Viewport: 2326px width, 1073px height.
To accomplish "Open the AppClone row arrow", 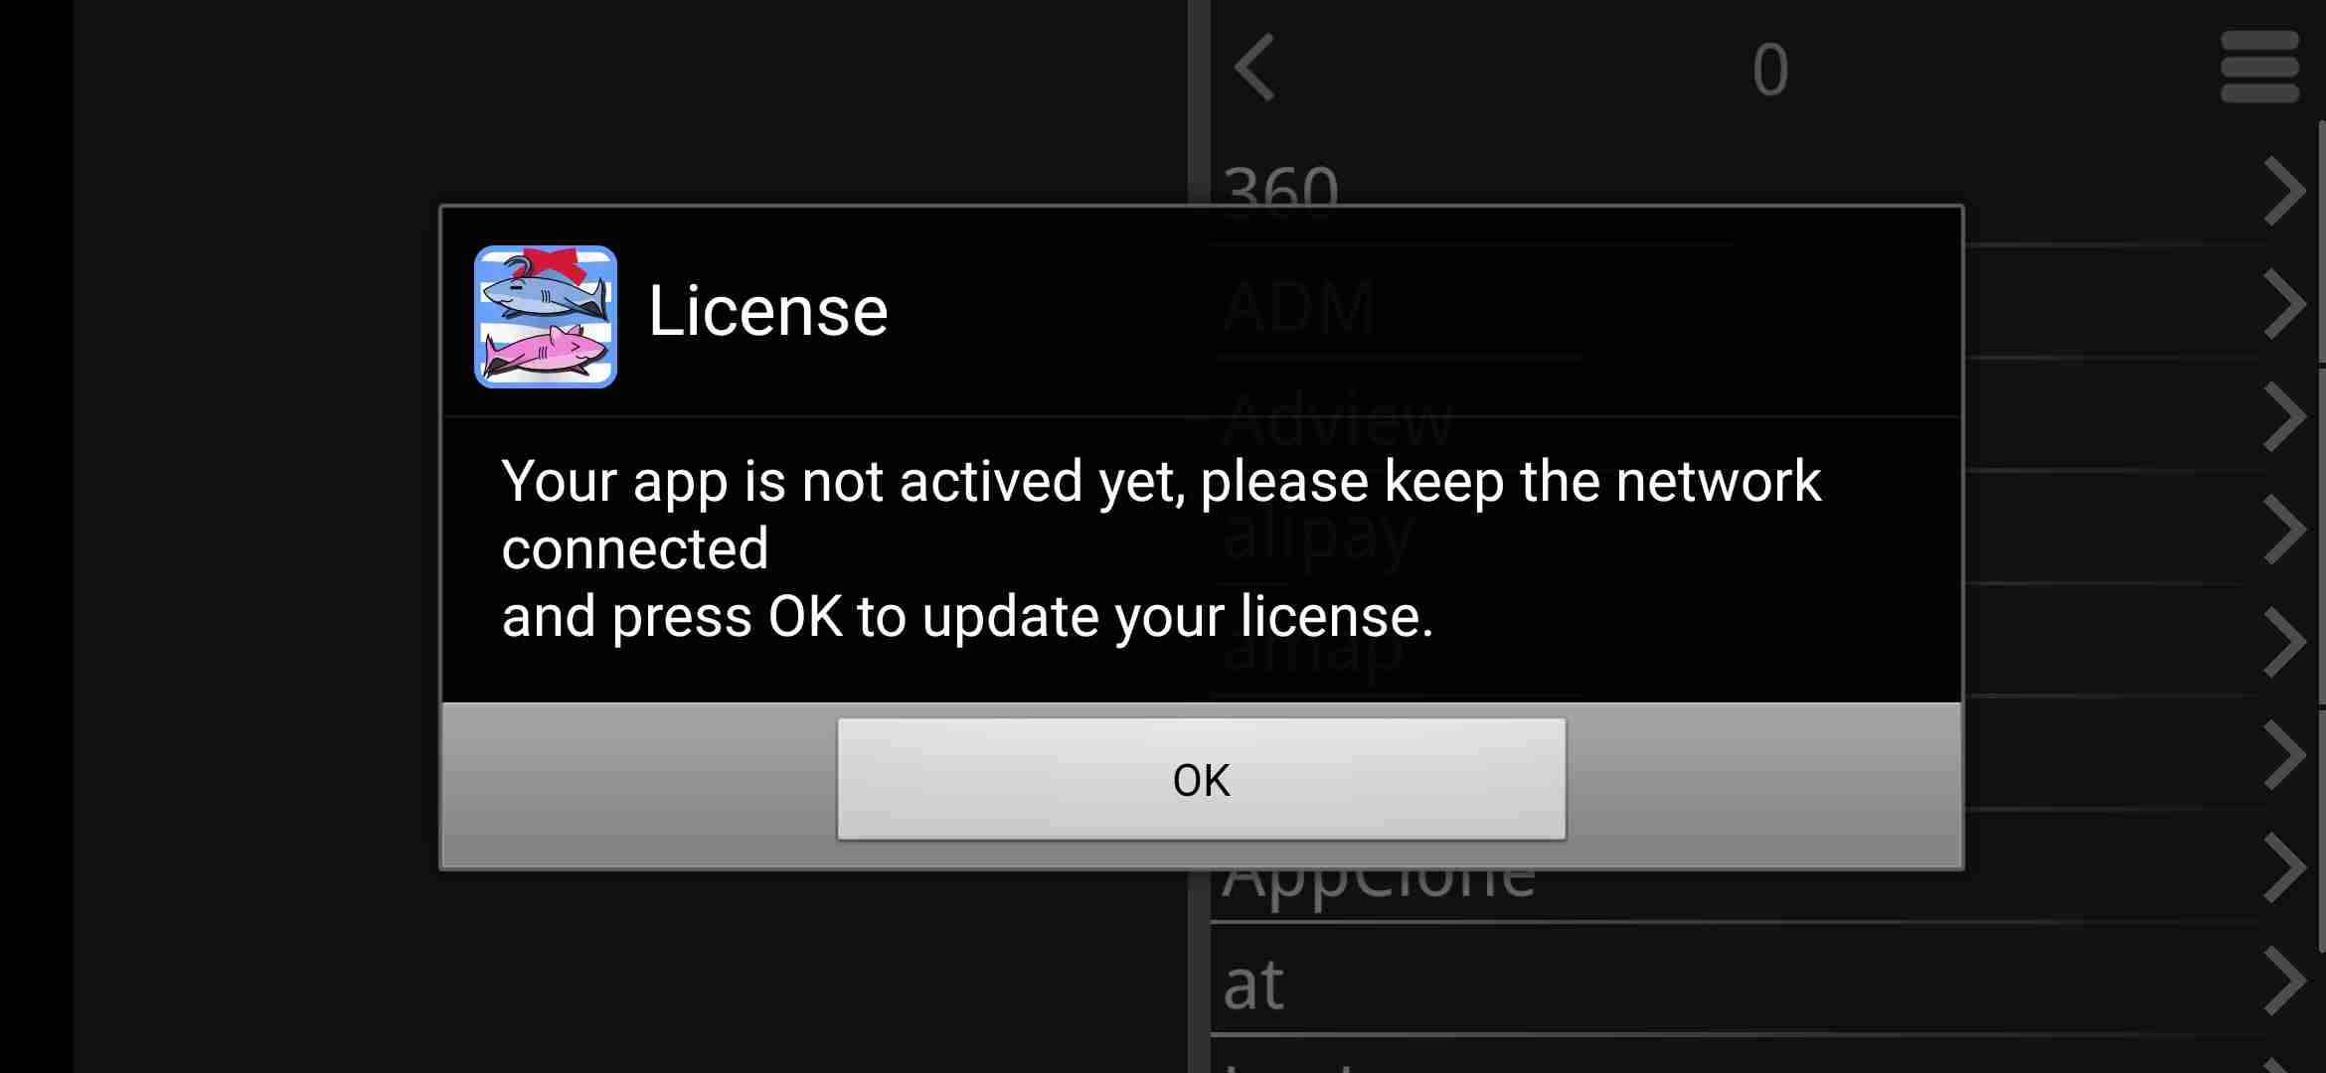I will tap(2283, 867).
